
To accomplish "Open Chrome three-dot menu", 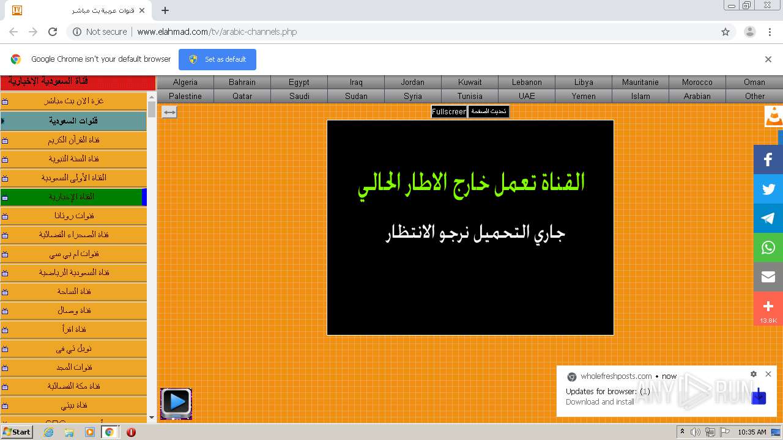I will 770,32.
